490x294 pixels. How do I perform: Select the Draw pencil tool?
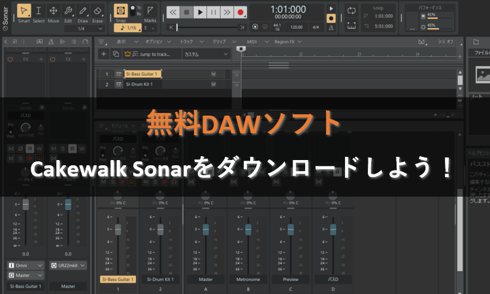click(83, 11)
